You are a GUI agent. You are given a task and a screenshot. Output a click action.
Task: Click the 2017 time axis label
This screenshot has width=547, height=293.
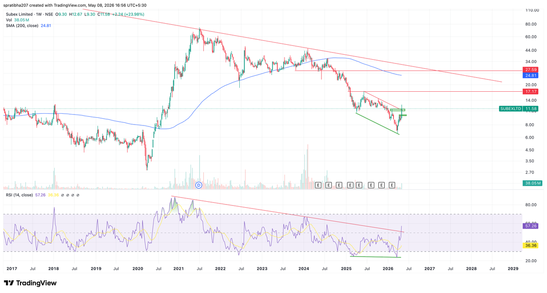[12, 269]
